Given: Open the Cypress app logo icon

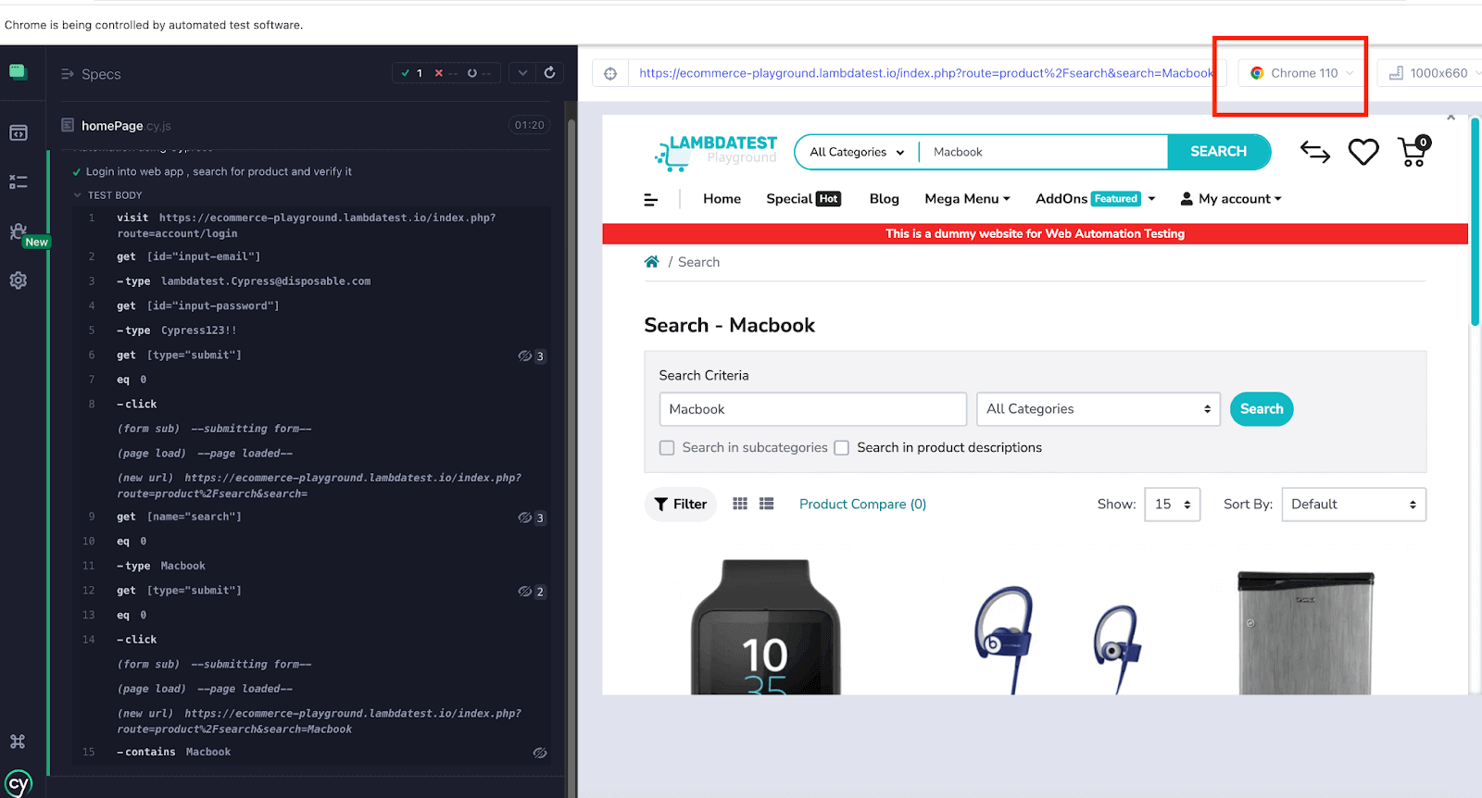Looking at the screenshot, I should (x=18, y=72).
